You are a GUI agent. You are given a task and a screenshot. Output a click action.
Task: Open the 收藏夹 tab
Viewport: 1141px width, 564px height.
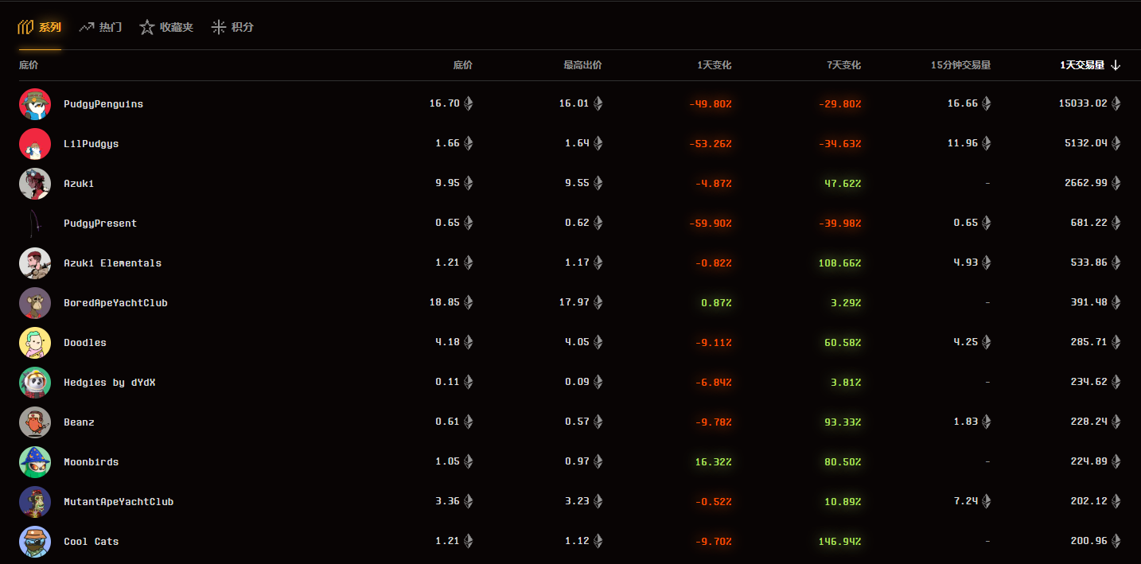[166, 27]
